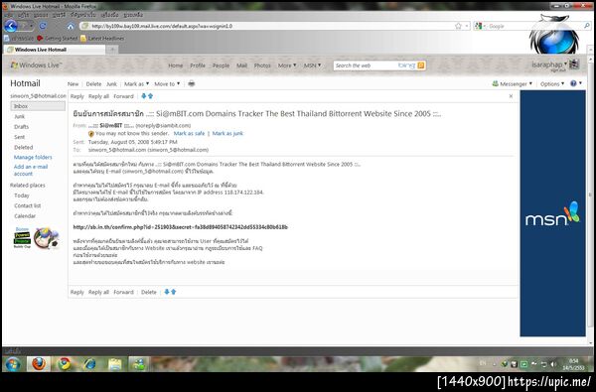Screen dimensions: 596x392
Task: Open Today under Related places
Action: (22, 196)
